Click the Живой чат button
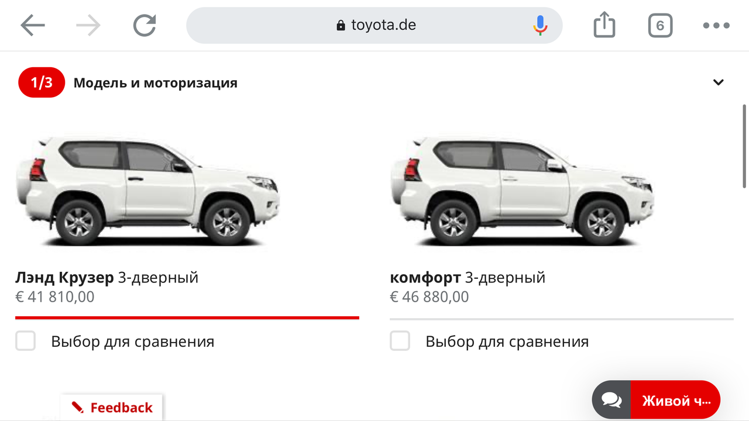 (x=675, y=400)
